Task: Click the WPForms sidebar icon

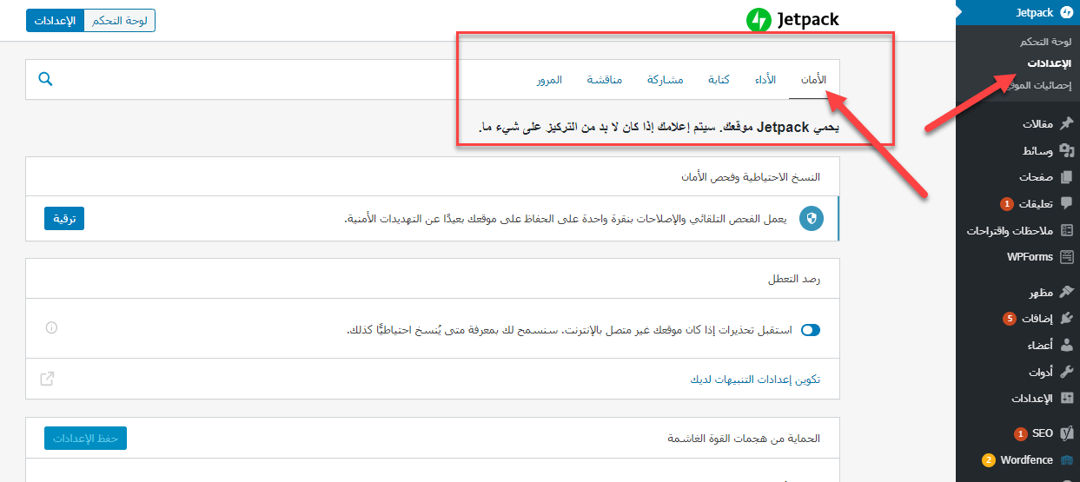Action: [x=1066, y=257]
